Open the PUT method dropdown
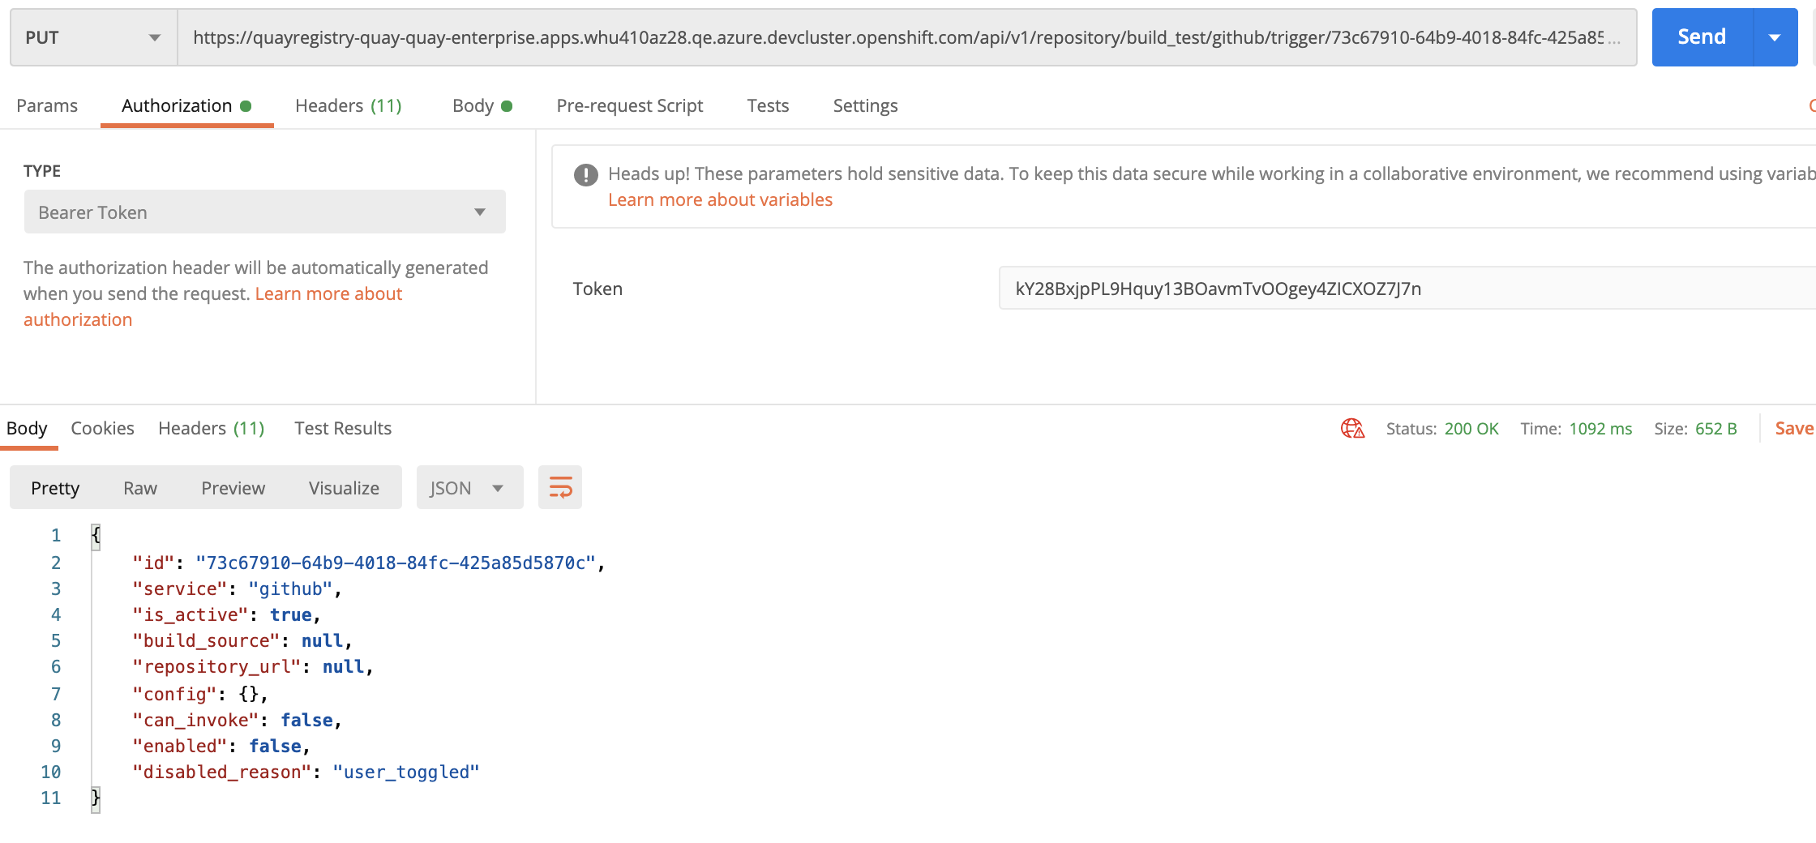The image size is (1816, 843). point(93,37)
